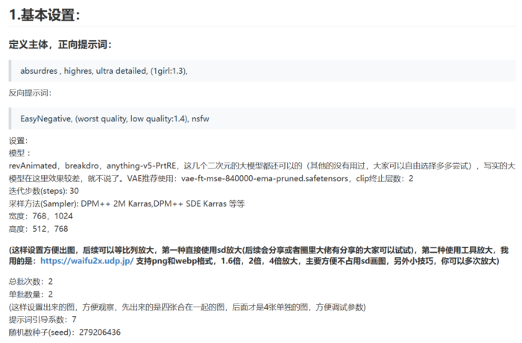This screenshot has width=522, height=343.
Task: Click the "提示词引导系数：7" line
Action: pos(43,319)
